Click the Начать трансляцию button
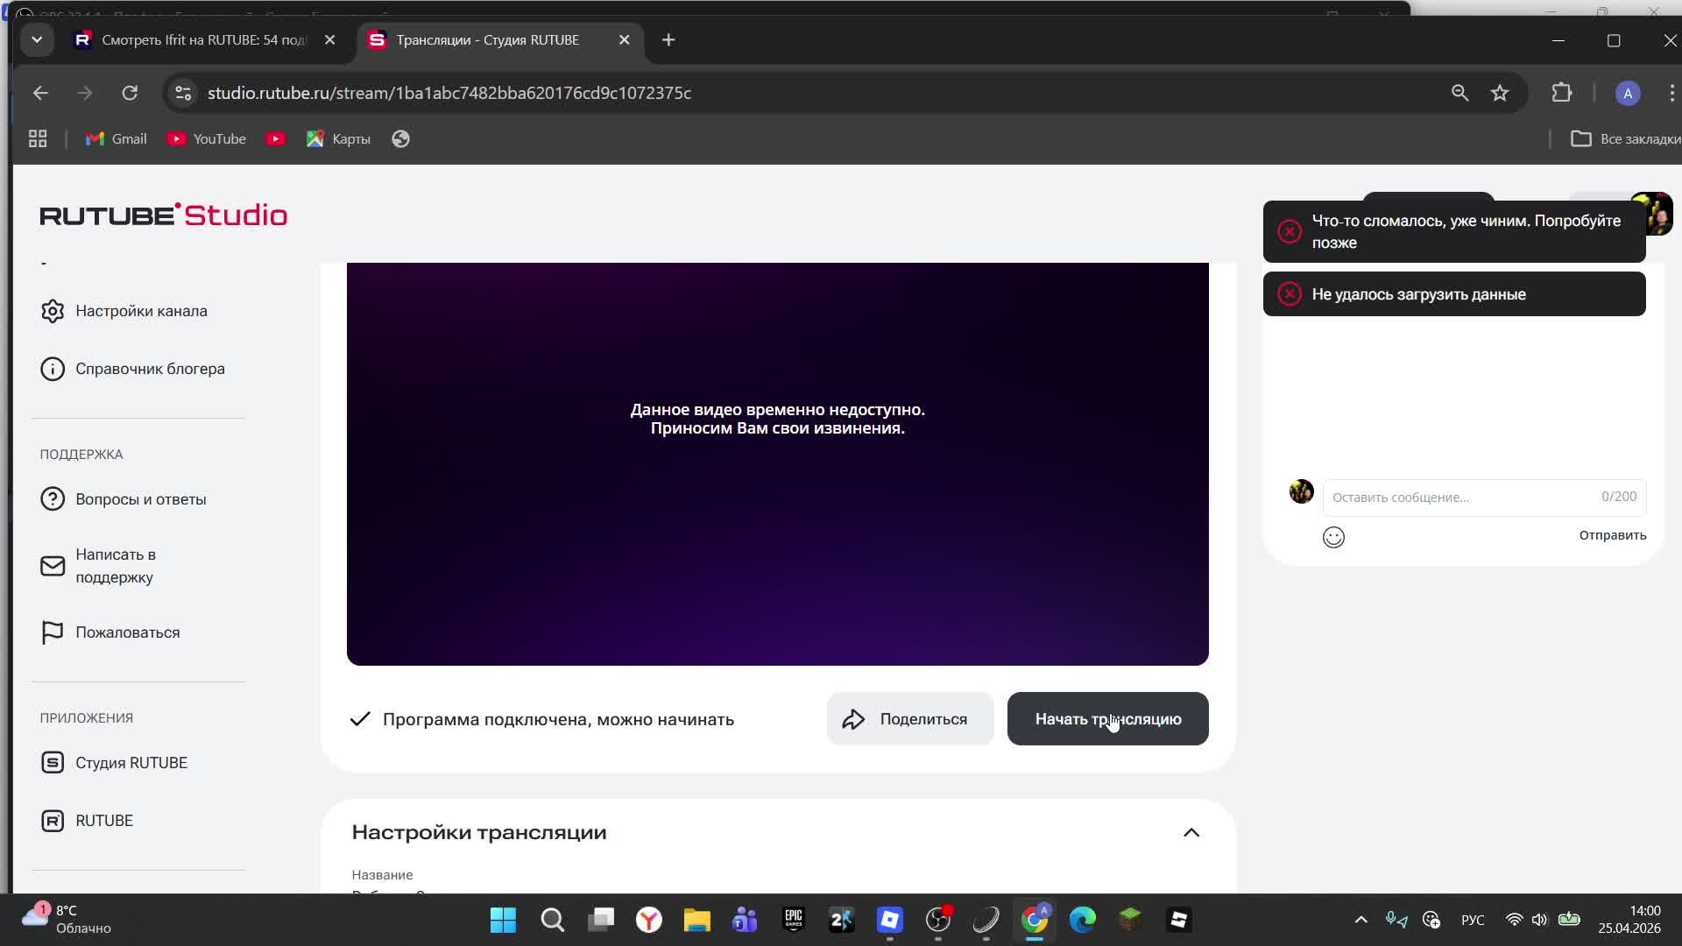Screen dimensions: 1682x946 1107,718
